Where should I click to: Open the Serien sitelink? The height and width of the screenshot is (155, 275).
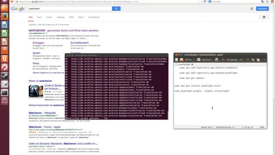pos(37,53)
